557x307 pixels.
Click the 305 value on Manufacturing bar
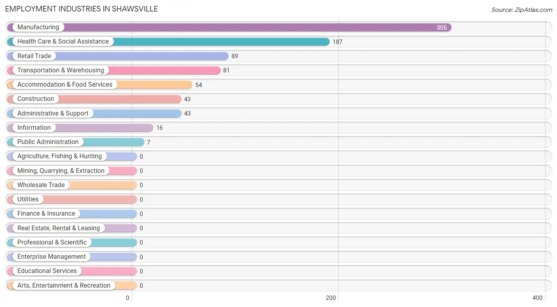[x=442, y=28]
